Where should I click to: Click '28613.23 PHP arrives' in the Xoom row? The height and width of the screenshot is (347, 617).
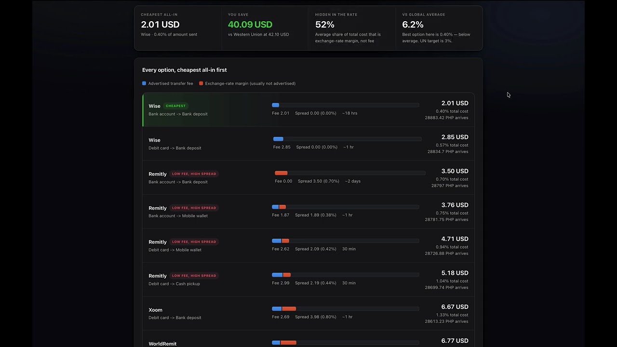point(446,321)
